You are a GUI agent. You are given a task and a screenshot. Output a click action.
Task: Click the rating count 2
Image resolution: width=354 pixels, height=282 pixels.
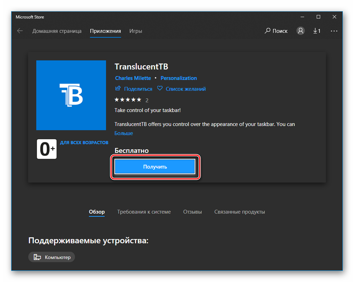tap(147, 100)
